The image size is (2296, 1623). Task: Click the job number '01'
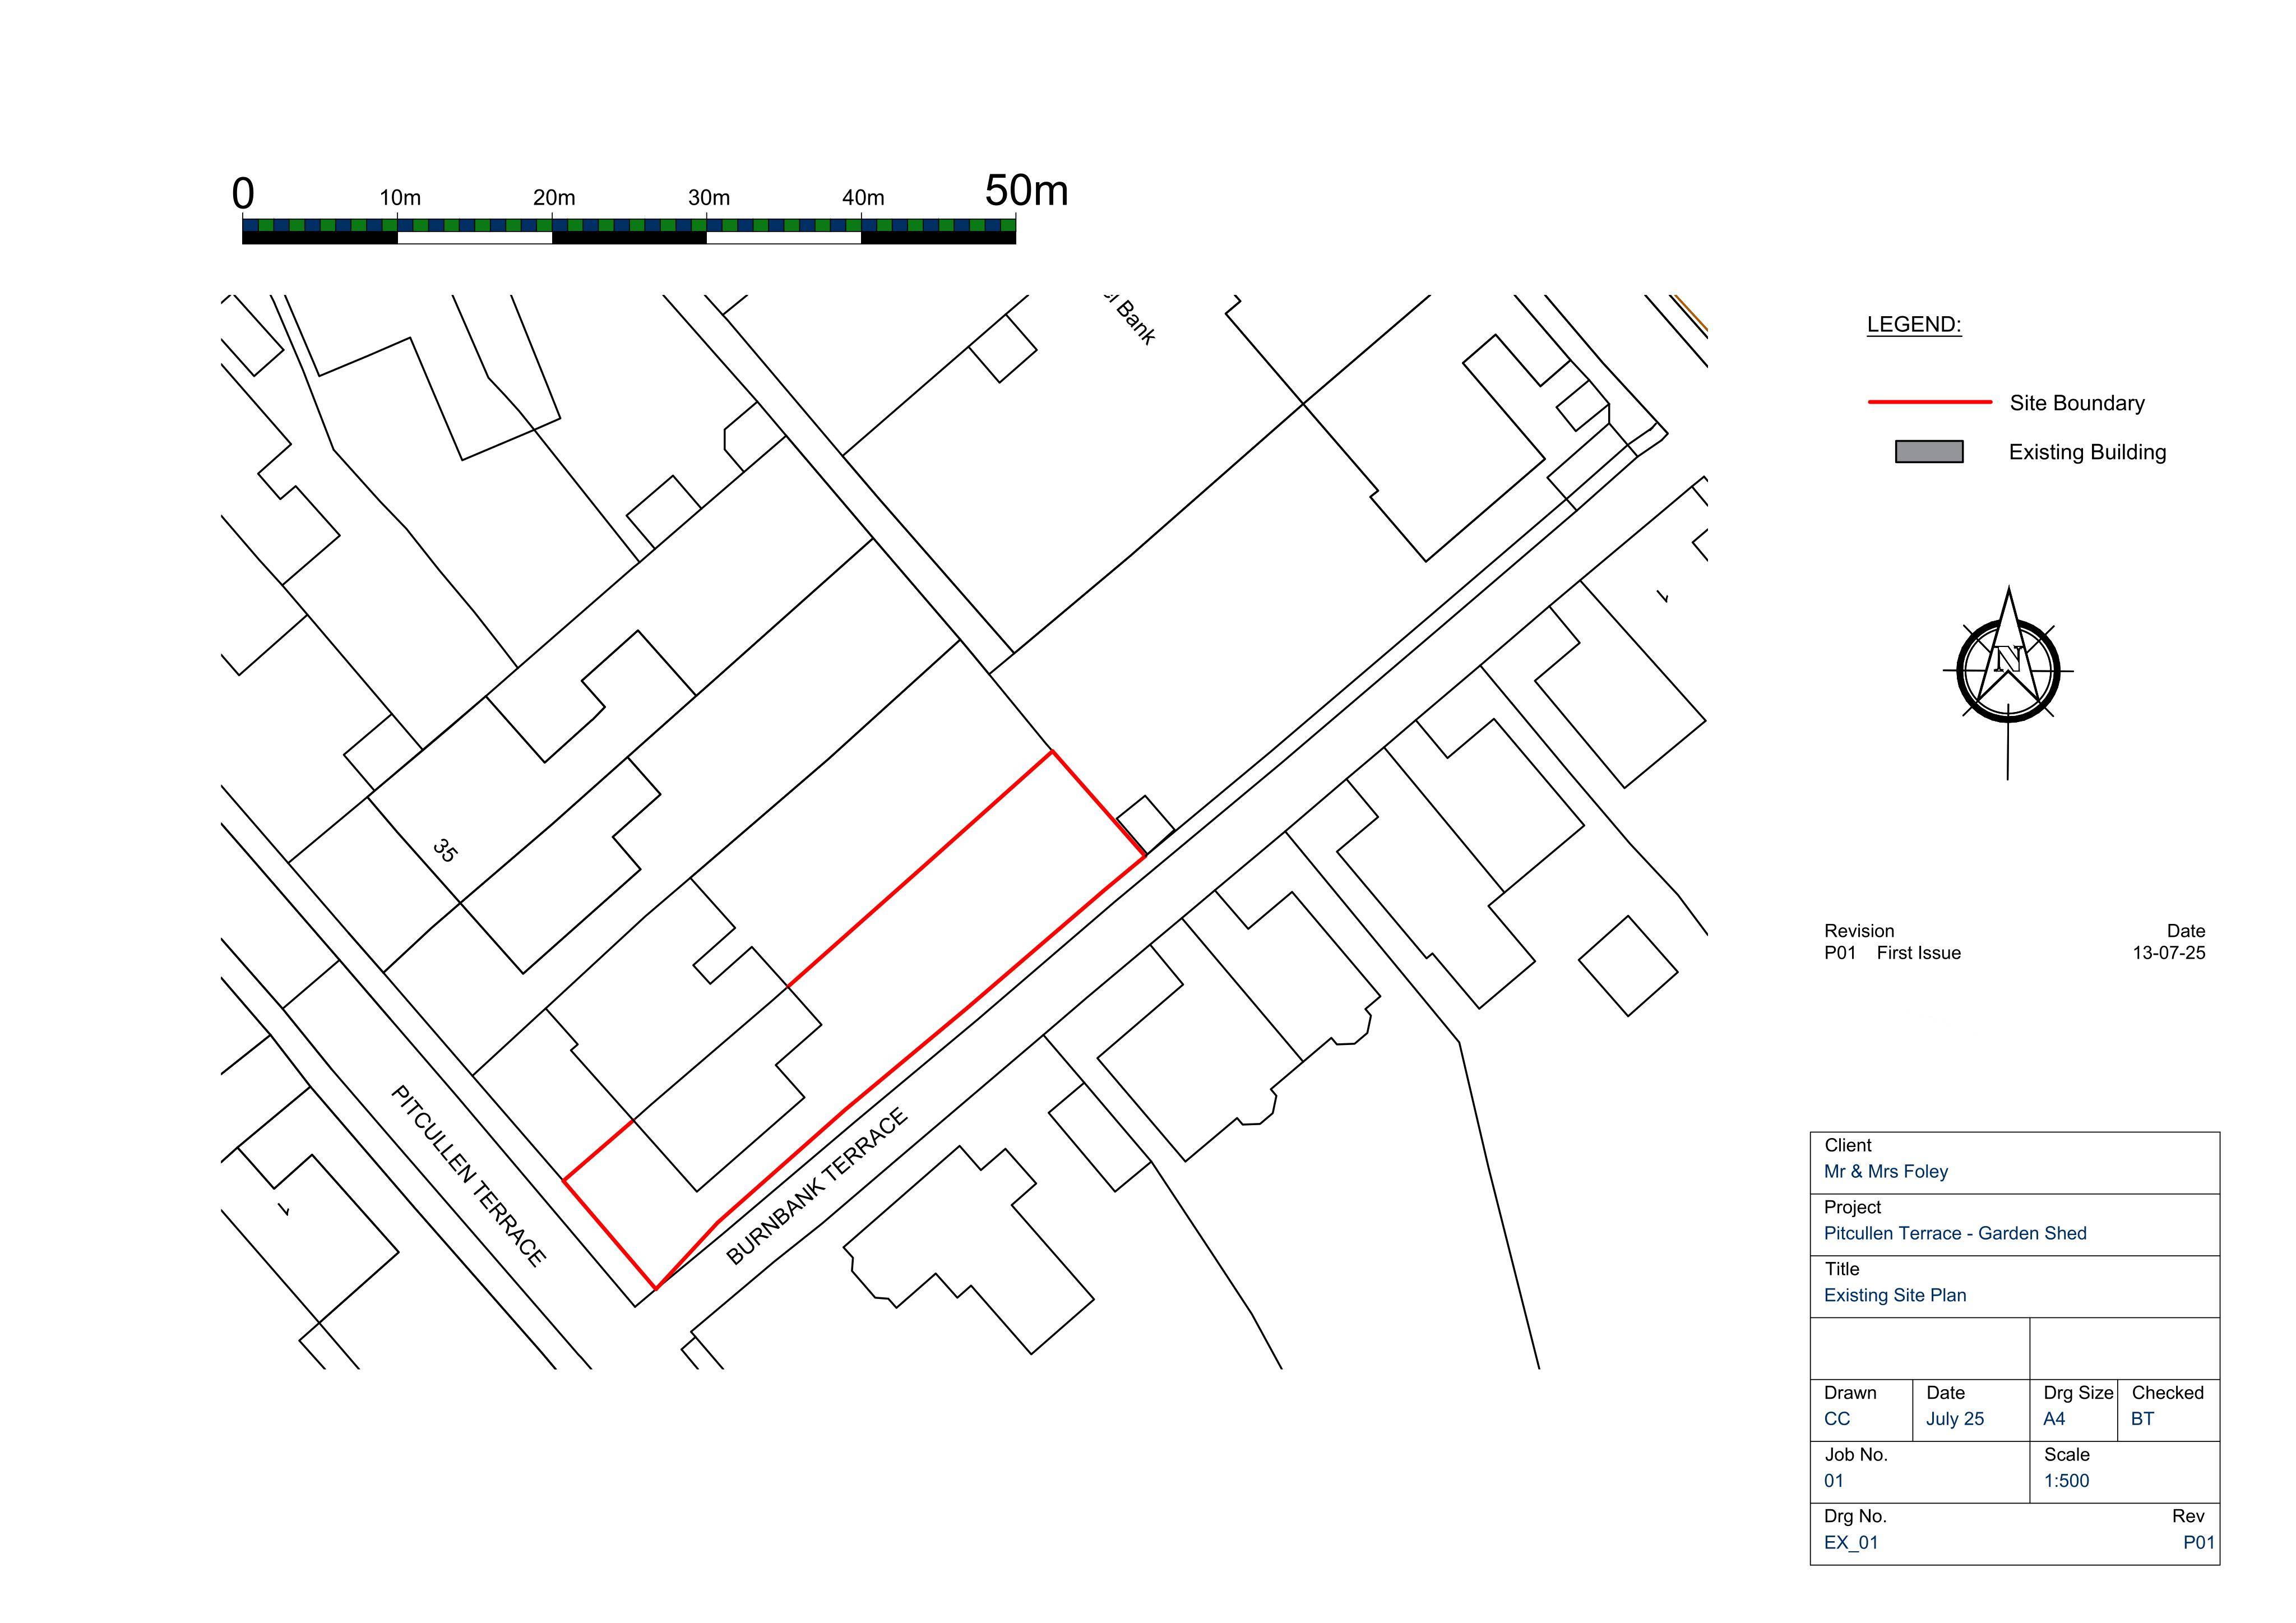tap(1833, 1481)
